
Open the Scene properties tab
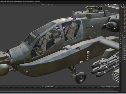pyautogui.click(x=120, y=44)
